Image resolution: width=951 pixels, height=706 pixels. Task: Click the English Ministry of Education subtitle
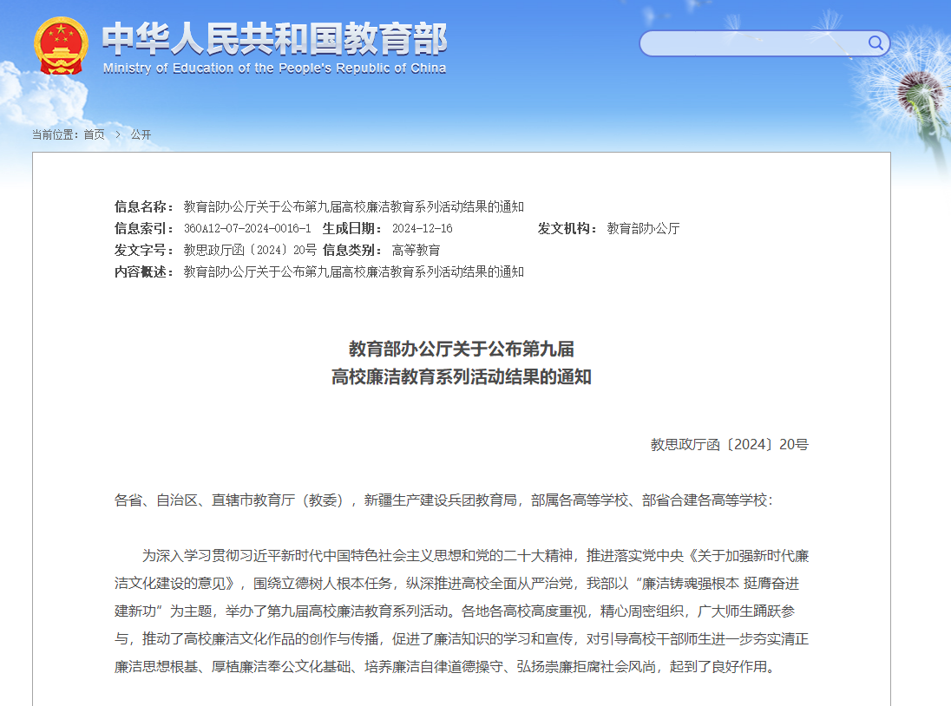pyautogui.click(x=274, y=69)
